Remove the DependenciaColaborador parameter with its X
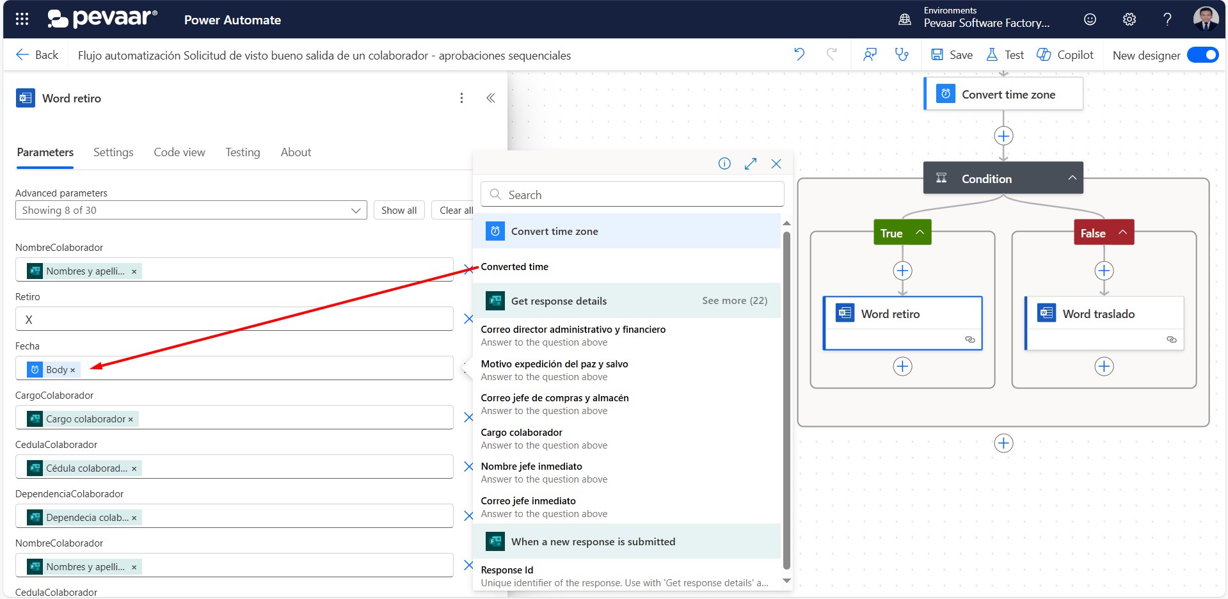The height and width of the screenshot is (599, 1228). [x=468, y=516]
